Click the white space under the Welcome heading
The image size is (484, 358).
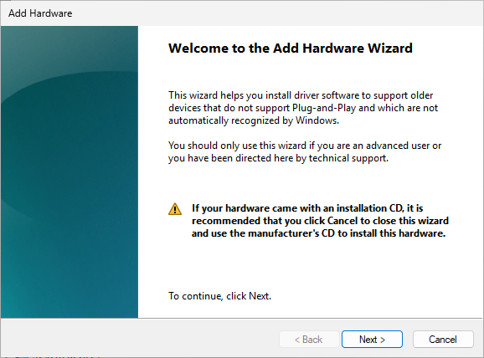click(309, 73)
